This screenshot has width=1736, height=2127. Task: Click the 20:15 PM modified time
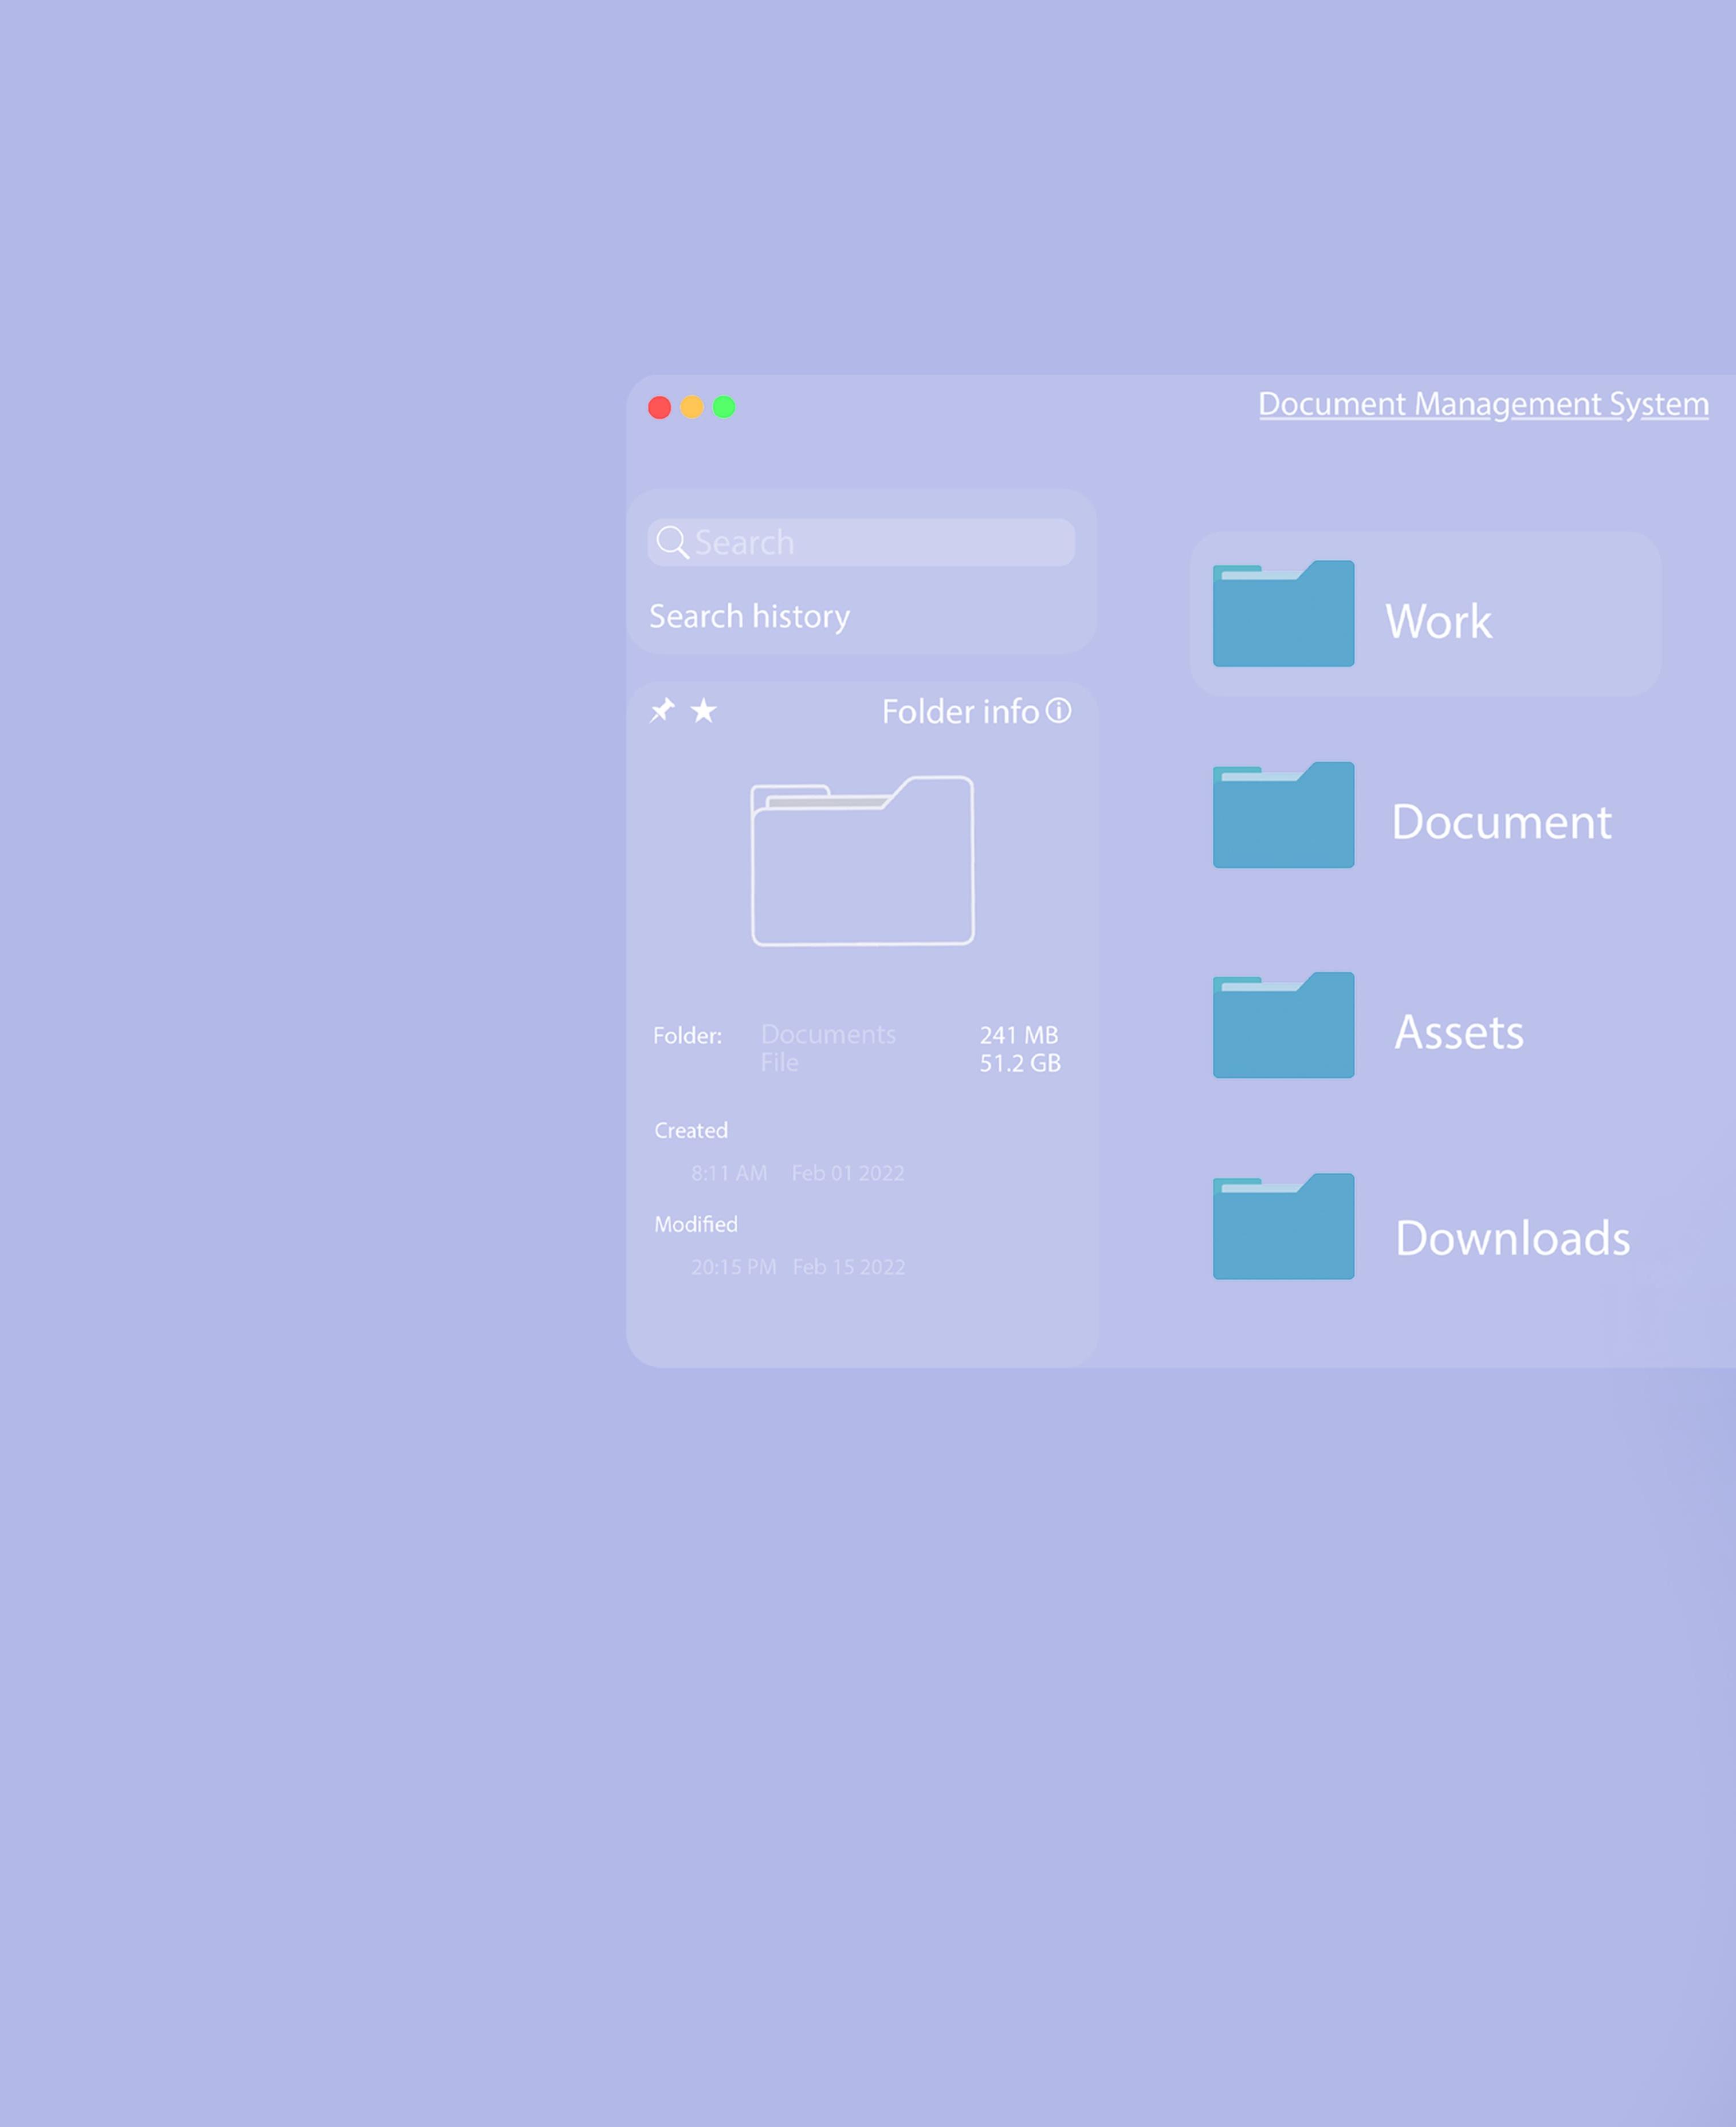734,1267
